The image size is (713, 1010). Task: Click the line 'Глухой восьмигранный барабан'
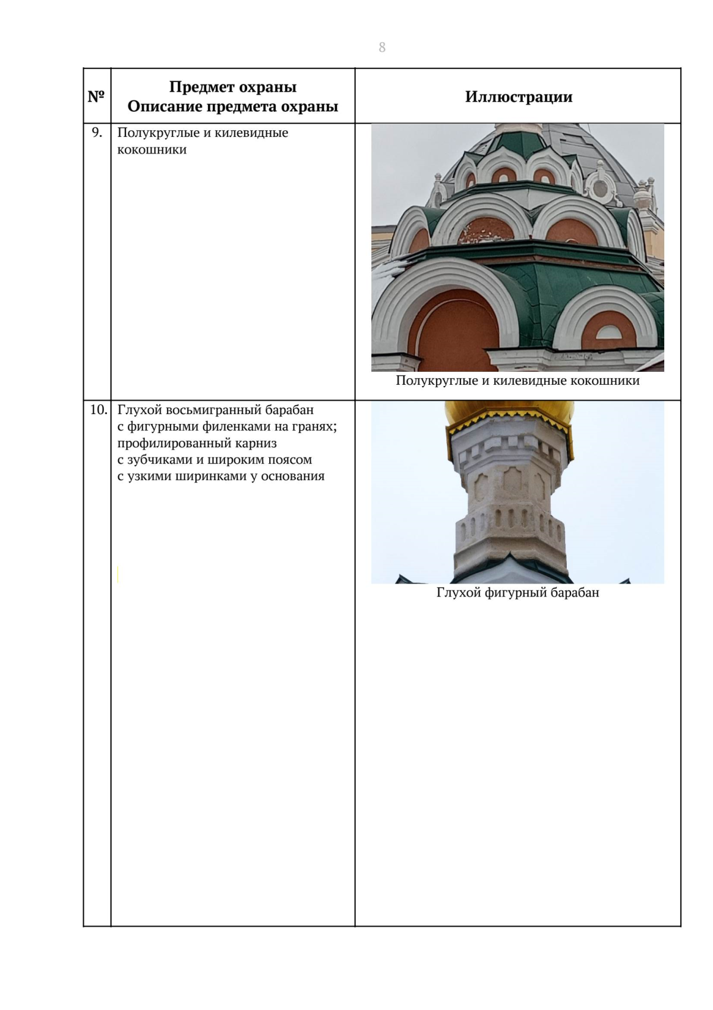[216, 410]
